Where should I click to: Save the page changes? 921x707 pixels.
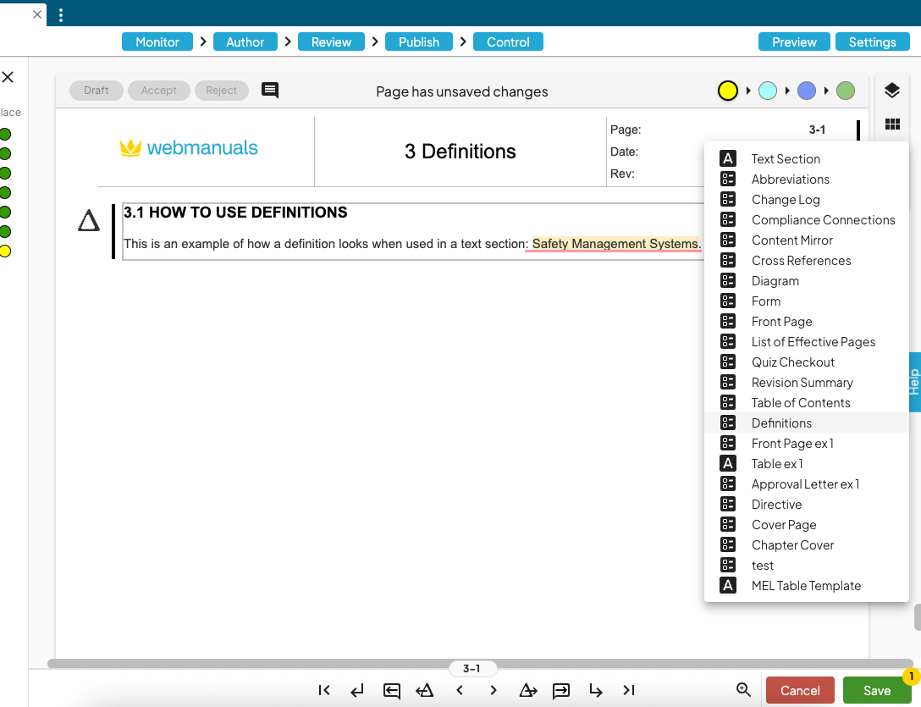click(x=876, y=690)
